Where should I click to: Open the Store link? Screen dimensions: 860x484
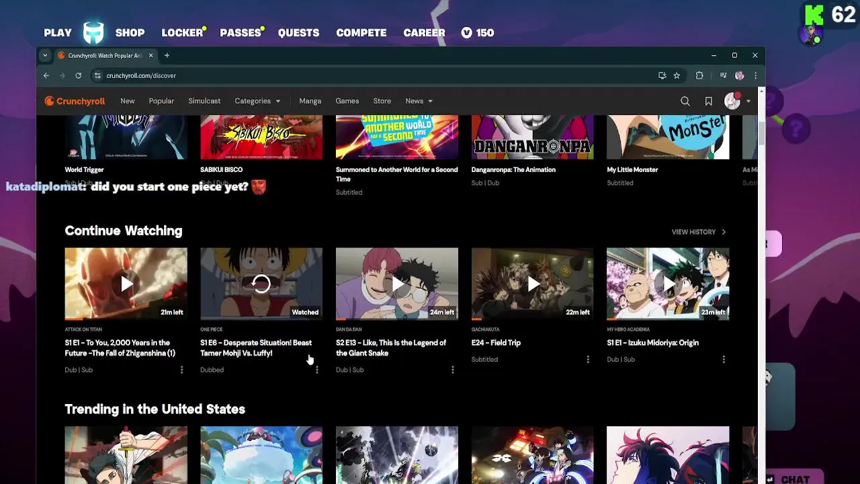(x=382, y=101)
